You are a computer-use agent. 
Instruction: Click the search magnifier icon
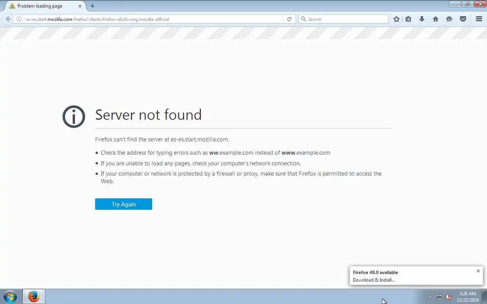(x=303, y=19)
